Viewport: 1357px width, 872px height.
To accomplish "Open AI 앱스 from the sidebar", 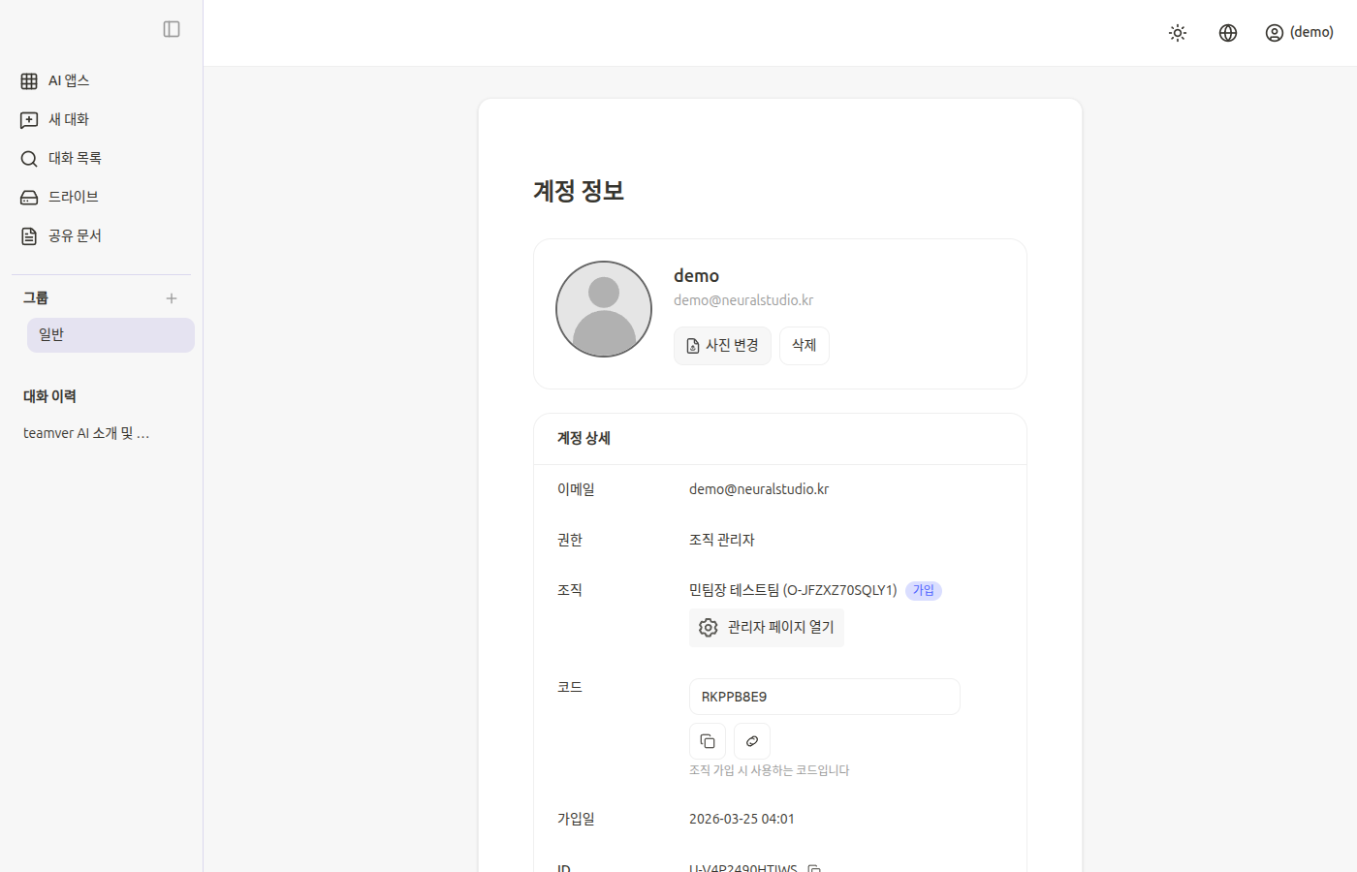I will 68,80.
